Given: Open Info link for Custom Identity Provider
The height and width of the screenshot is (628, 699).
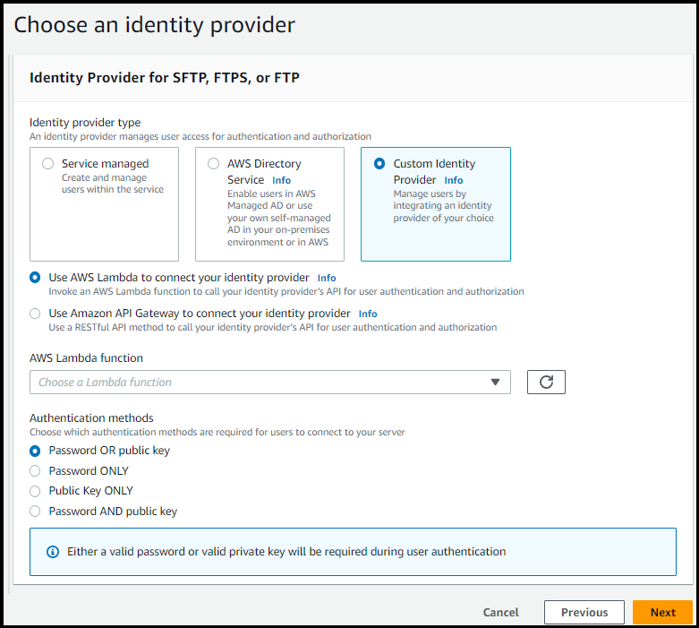Looking at the screenshot, I should click(453, 180).
